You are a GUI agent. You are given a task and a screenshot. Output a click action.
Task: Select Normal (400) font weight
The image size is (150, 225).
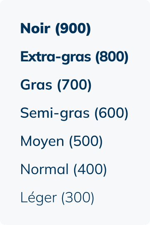pos(64,169)
